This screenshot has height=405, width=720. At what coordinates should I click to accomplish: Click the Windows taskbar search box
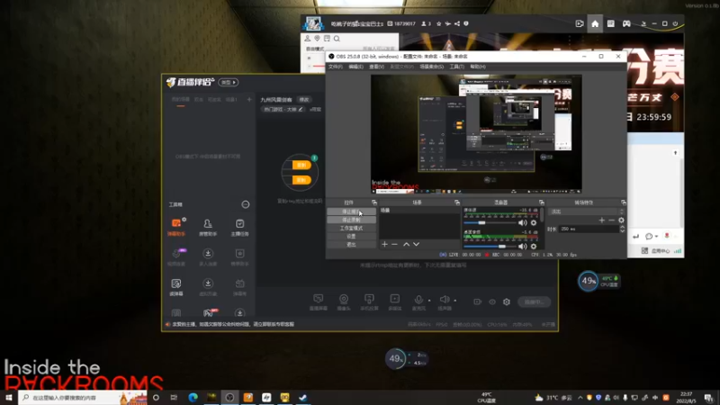point(83,397)
